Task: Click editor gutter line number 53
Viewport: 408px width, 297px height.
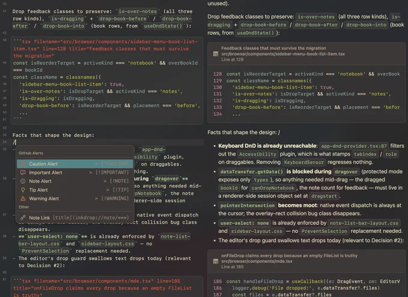Action: (4, 135)
